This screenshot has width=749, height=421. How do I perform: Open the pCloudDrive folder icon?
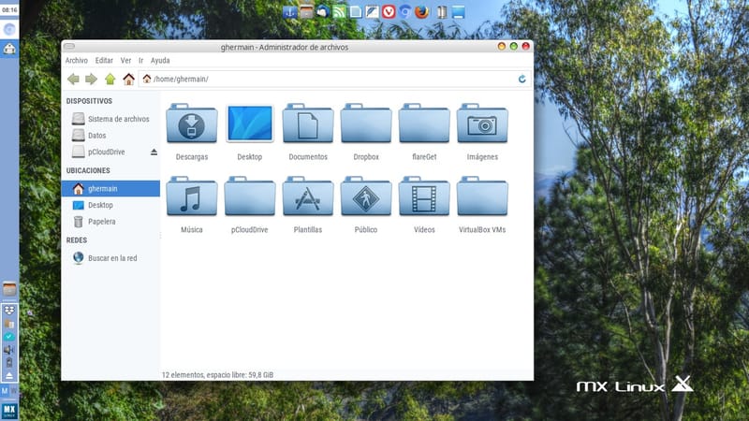(x=250, y=196)
